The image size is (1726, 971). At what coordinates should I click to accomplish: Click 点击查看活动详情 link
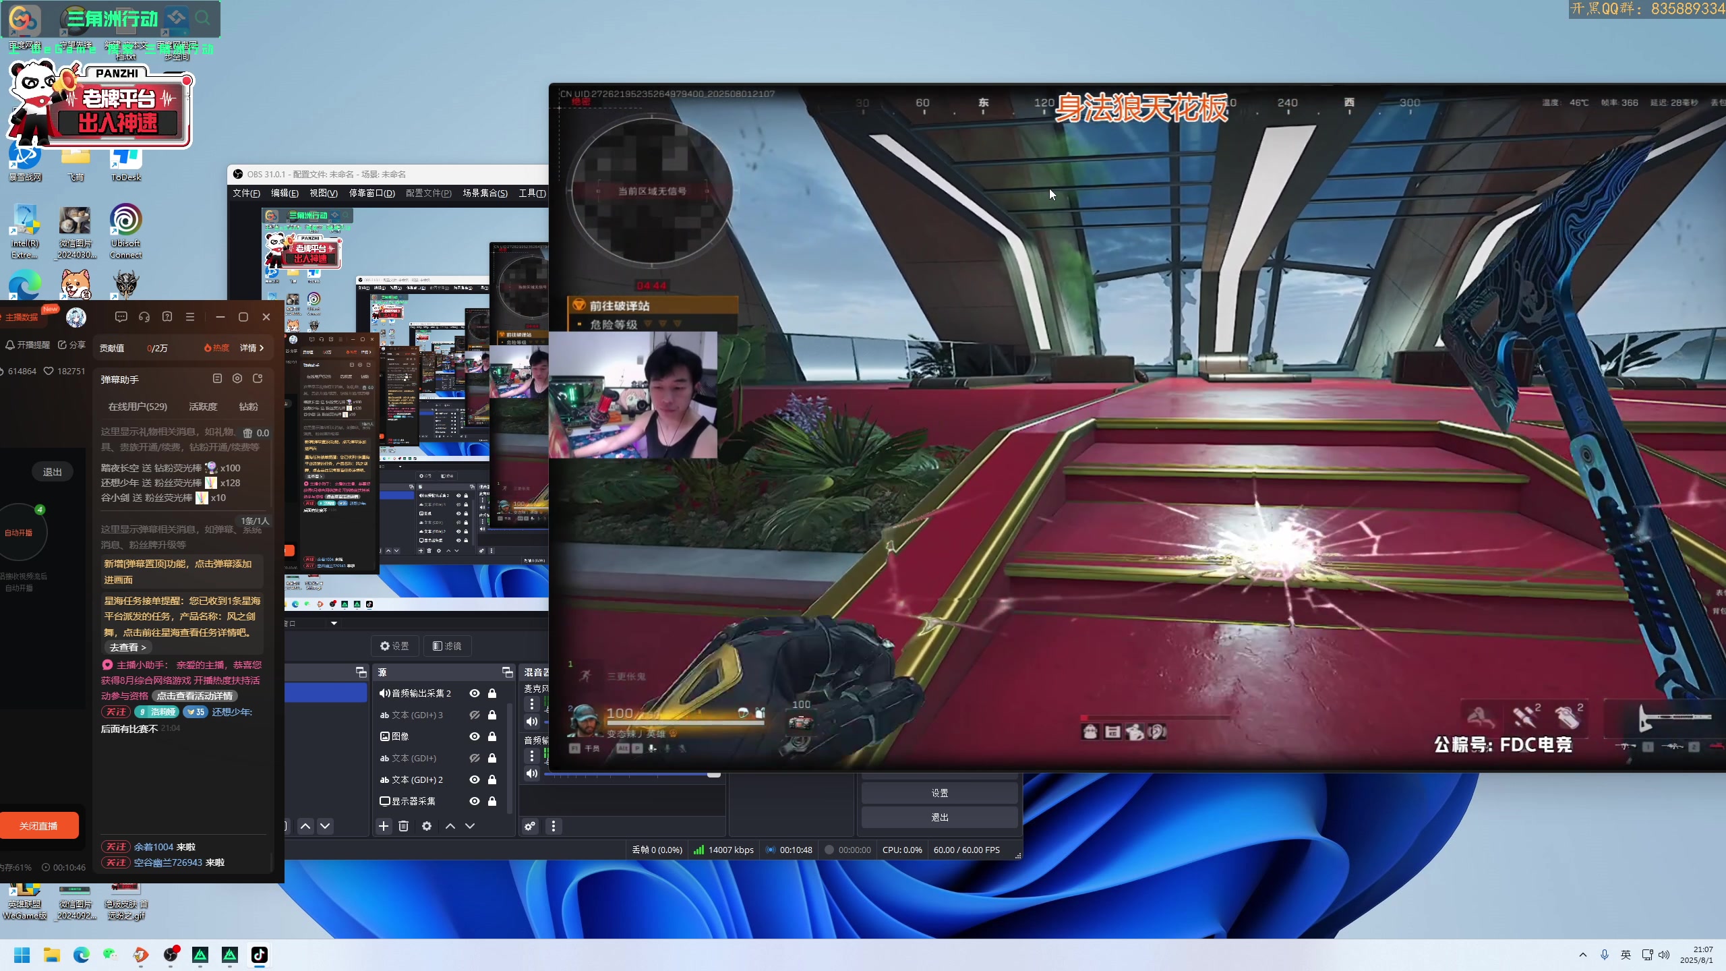(195, 696)
